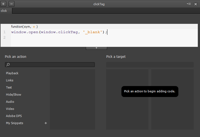
Task: Choose the Audio action category
Action: pyautogui.click(x=10, y=102)
